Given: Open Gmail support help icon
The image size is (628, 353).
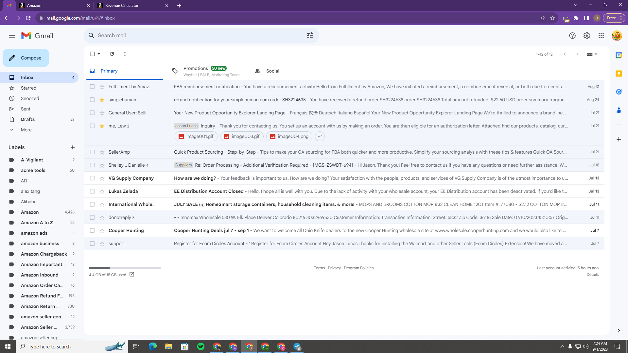Looking at the screenshot, I should click(572, 36).
